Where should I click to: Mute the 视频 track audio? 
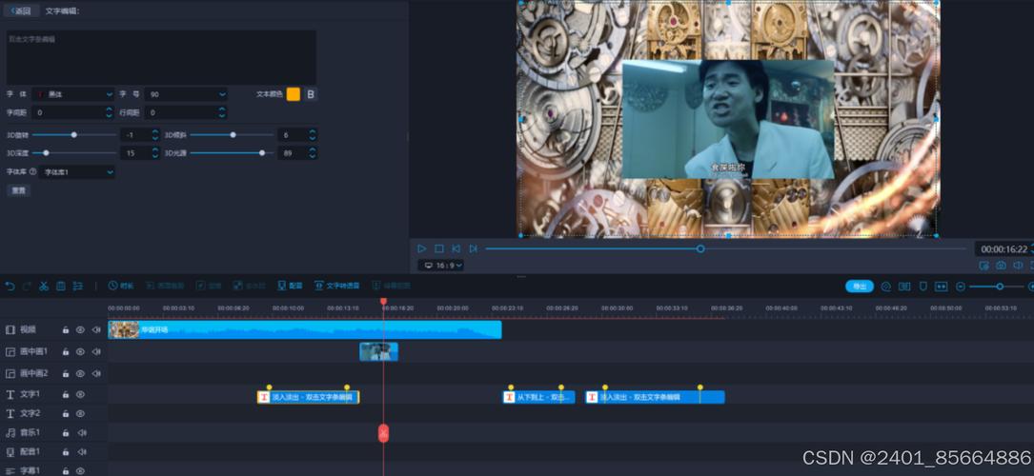point(96,329)
